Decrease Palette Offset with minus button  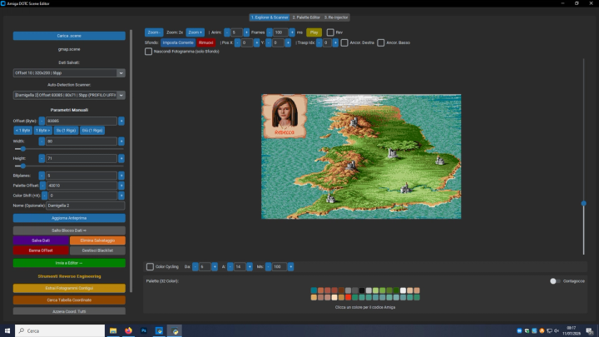42,186
